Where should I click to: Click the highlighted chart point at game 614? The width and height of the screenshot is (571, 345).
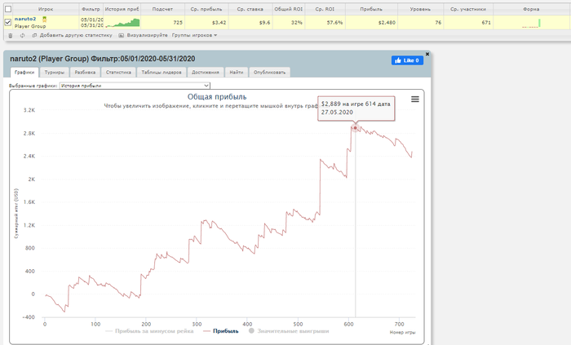click(x=356, y=128)
